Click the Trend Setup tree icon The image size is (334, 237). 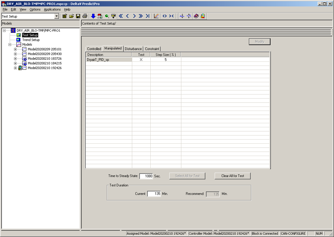19,40
